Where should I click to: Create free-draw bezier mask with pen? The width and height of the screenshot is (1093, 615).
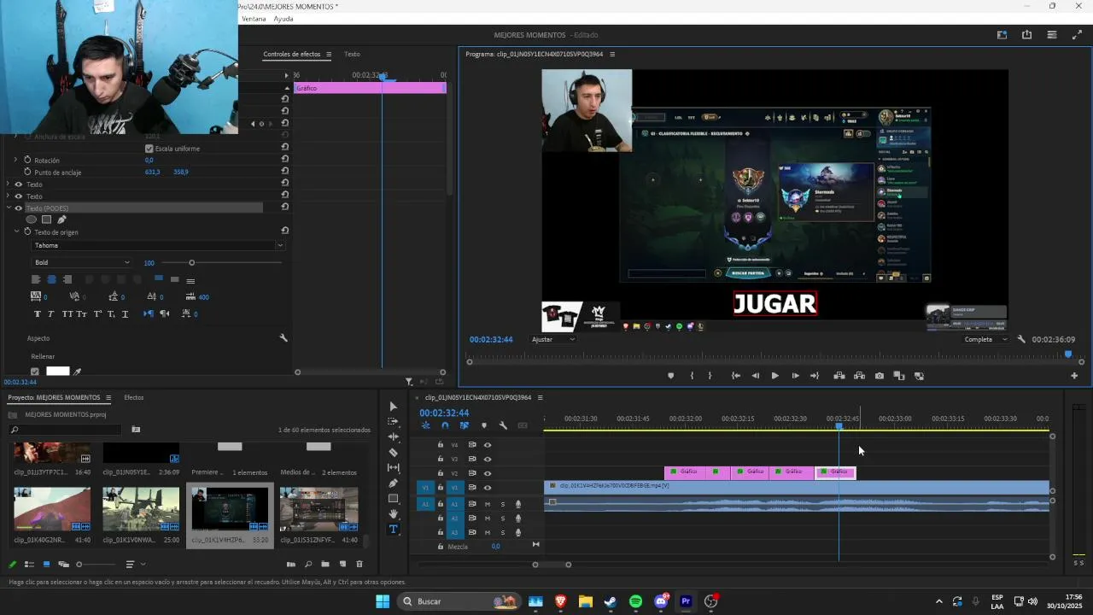point(61,220)
